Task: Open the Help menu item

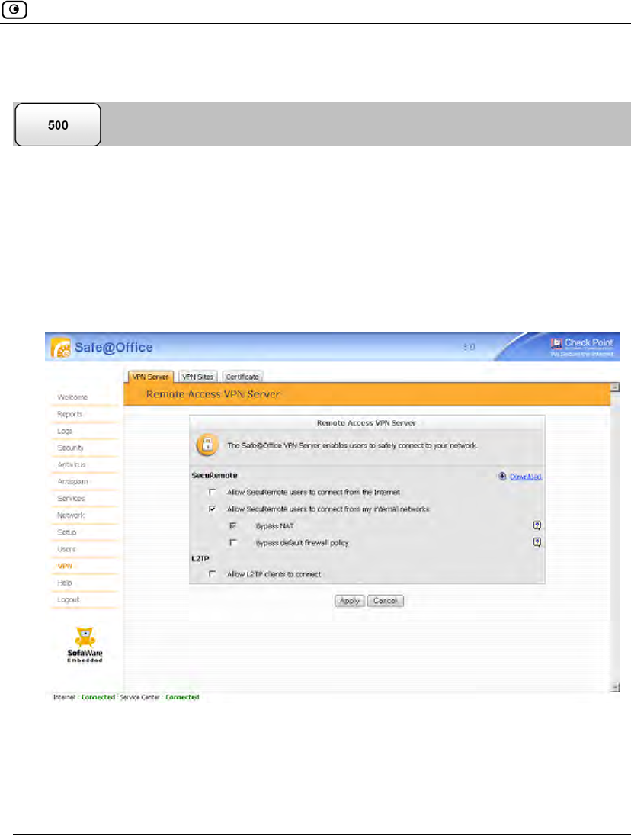Action: tap(64, 583)
